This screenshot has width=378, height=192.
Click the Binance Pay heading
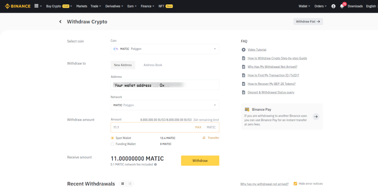pos(262,109)
